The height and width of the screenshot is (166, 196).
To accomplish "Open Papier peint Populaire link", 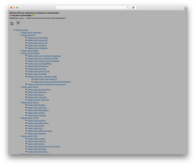I will pos(31,33).
